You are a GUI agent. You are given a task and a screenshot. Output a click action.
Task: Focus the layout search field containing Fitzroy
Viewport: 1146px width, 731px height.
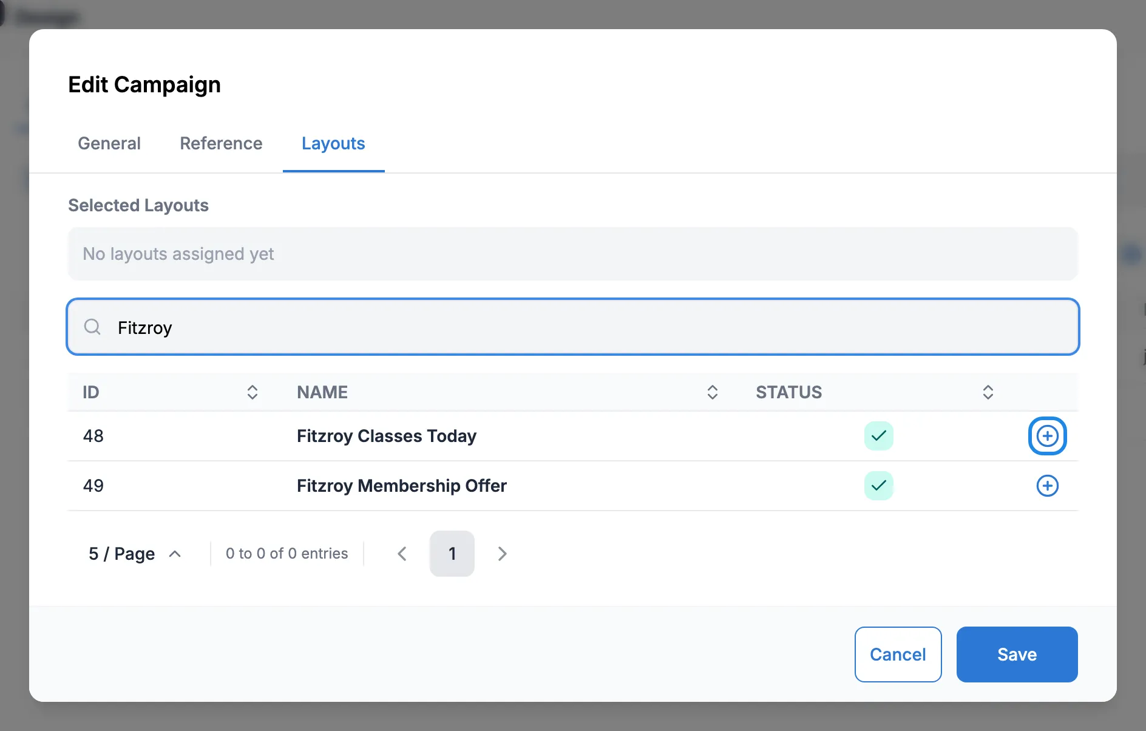(573, 327)
